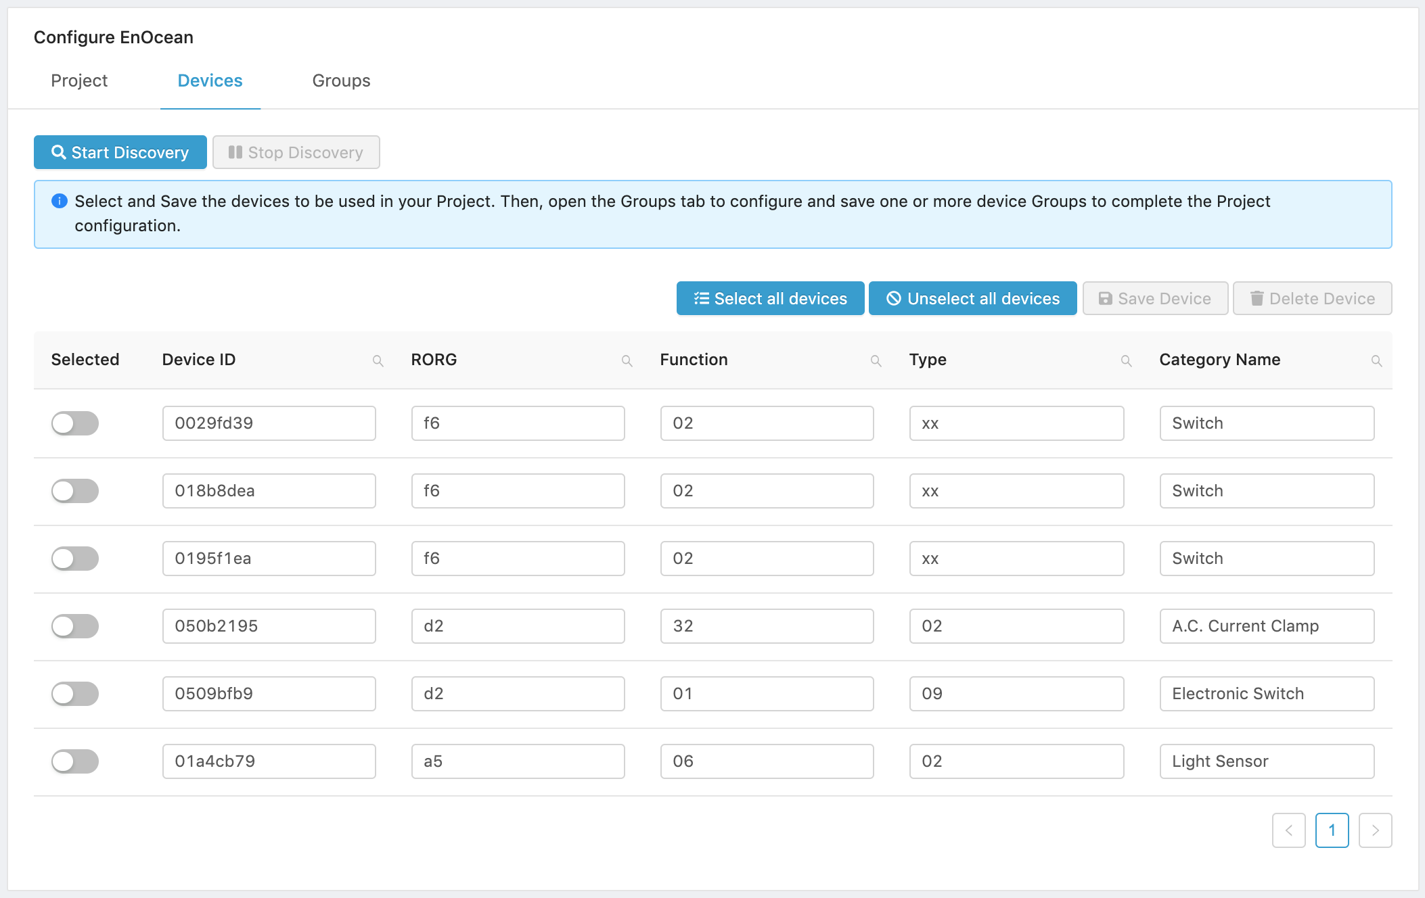Viewport: 1425px width, 898px height.
Task: Click Select all devices button
Action: click(771, 298)
